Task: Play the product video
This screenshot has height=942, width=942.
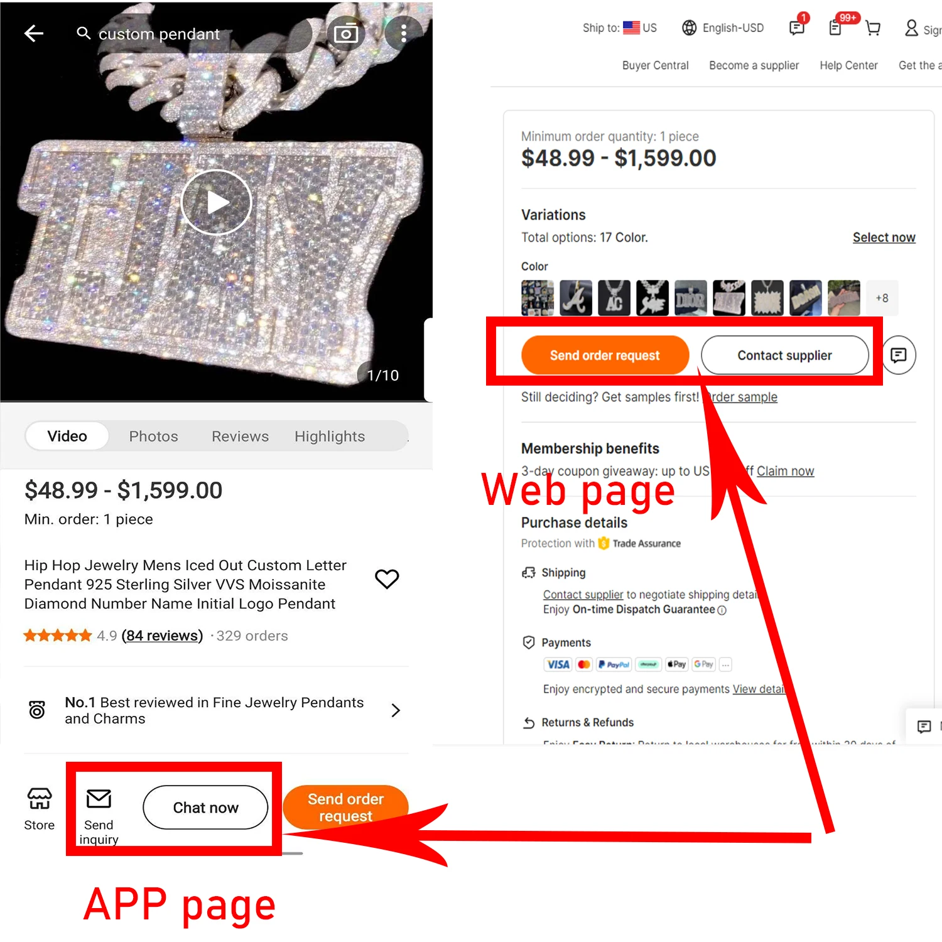Action: (217, 202)
